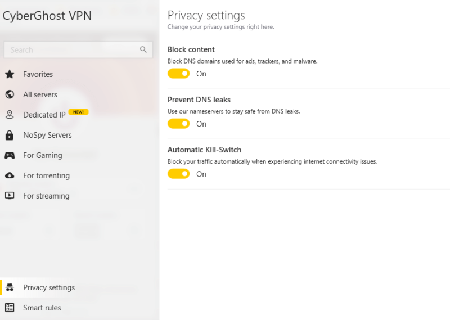Disable the Prevent DNS leaks switch
This screenshot has height=320, width=450.
pos(178,124)
